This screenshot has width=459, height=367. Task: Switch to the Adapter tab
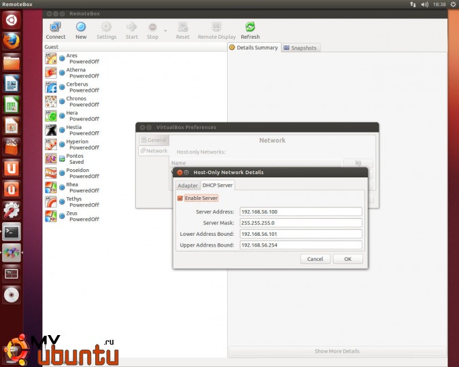click(x=188, y=186)
